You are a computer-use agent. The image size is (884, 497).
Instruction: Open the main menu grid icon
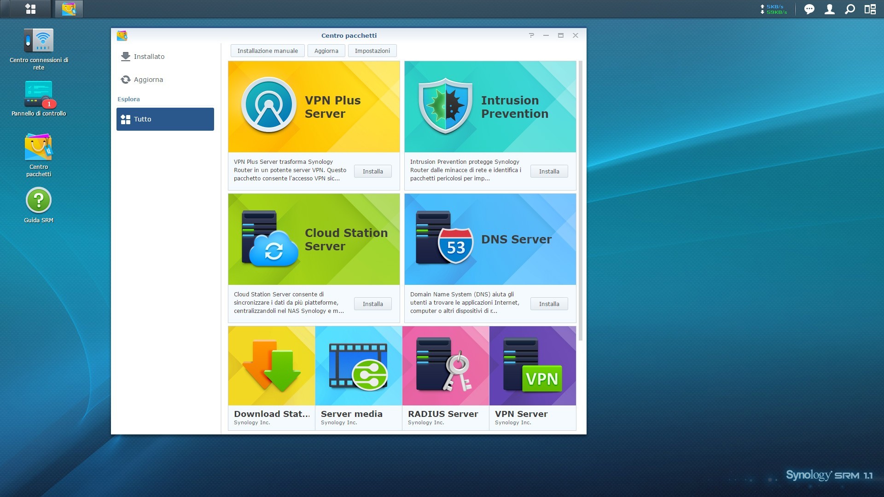pyautogui.click(x=30, y=9)
